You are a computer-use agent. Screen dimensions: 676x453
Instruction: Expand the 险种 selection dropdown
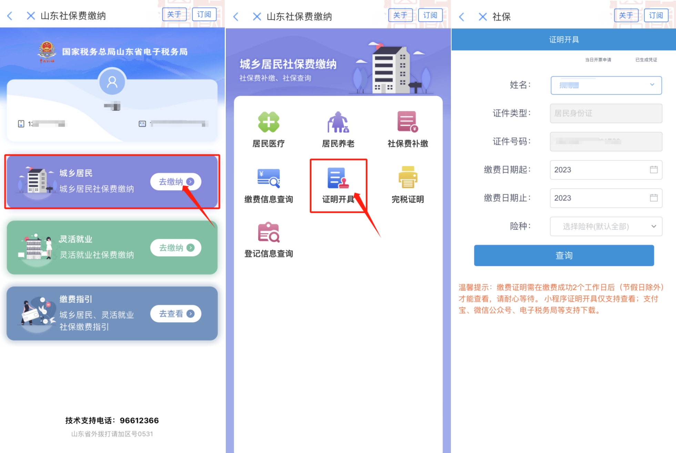click(606, 226)
